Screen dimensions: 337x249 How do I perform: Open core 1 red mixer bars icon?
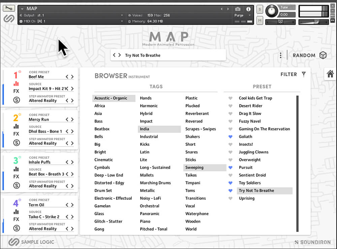coord(16,84)
